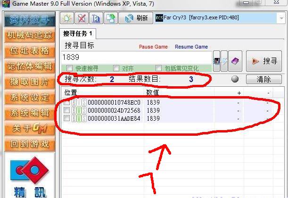Viewport: 288px width, 198px height.
Task: Expand process list with the dropdown arrow
Action: point(281,18)
